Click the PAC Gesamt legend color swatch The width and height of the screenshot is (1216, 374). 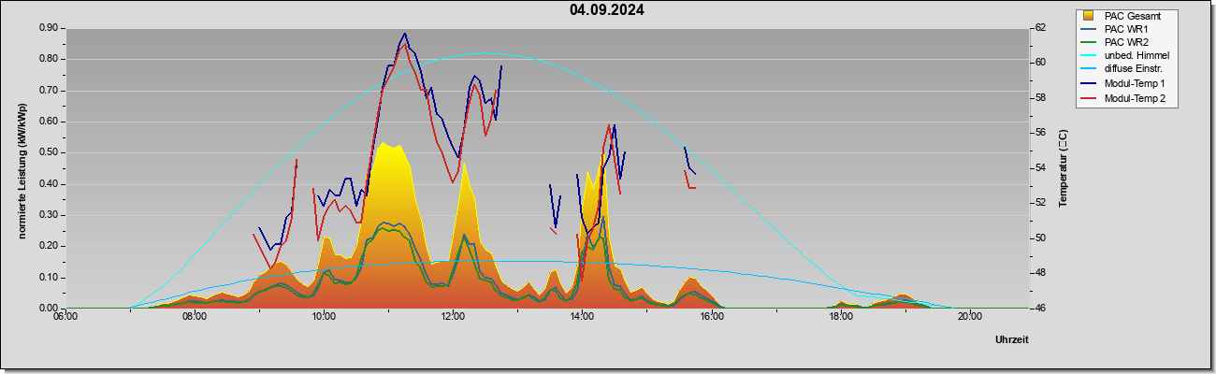point(1088,15)
